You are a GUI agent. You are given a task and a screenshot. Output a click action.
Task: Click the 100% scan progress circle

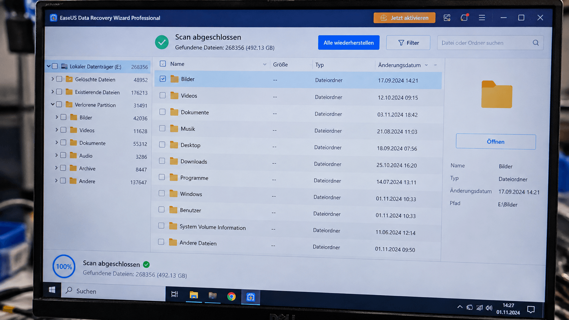click(64, 266)
